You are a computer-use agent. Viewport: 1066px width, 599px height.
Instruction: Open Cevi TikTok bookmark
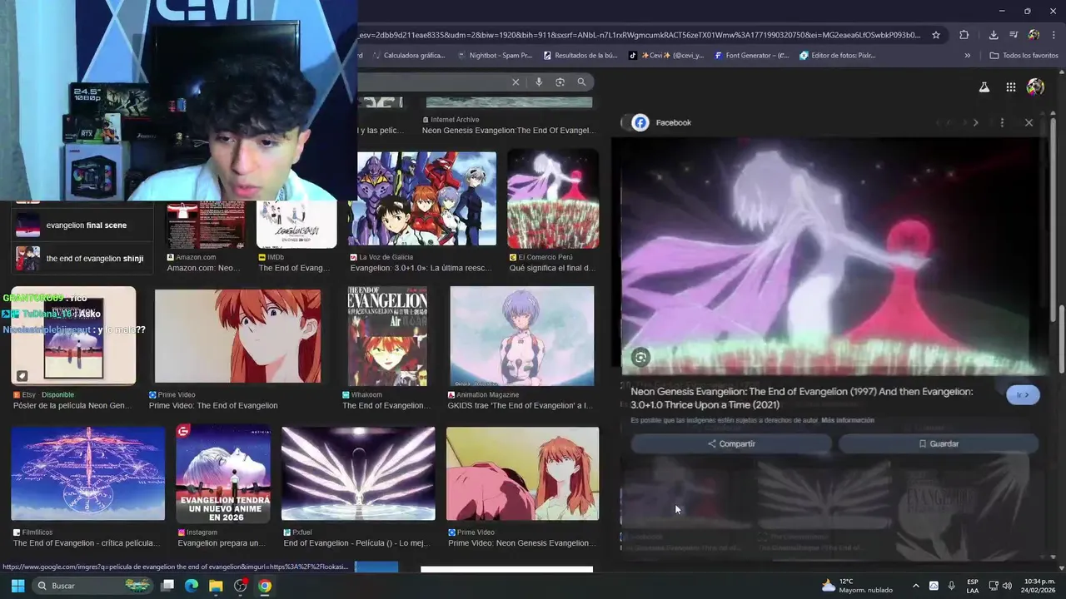[x=666, y=56]
